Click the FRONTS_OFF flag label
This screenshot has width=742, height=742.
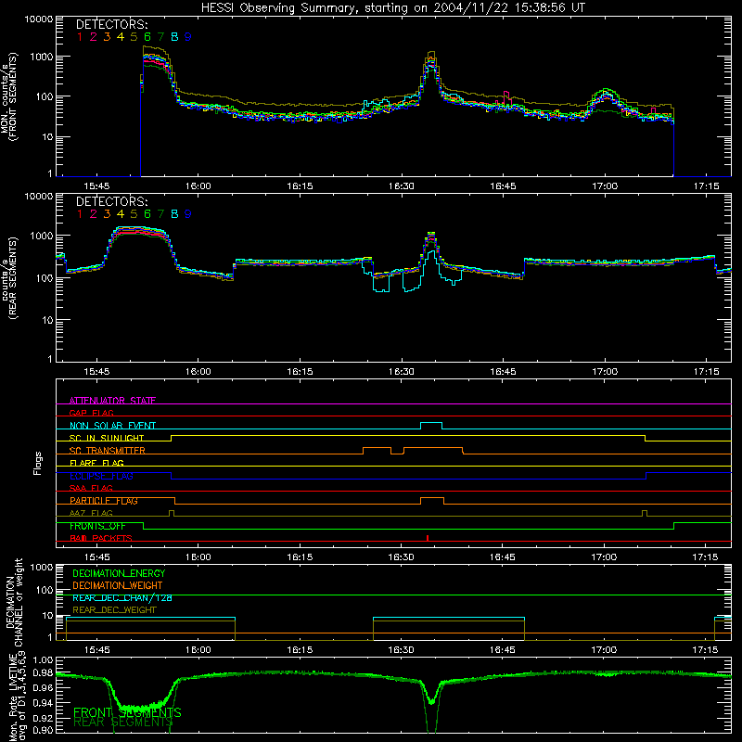[x=97, y=526]
